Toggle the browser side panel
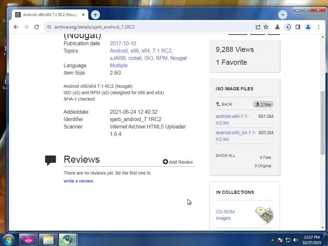Image resolution: width=328 pixels, height=246 pixels. pyautogui.click(x=298, y=27)
